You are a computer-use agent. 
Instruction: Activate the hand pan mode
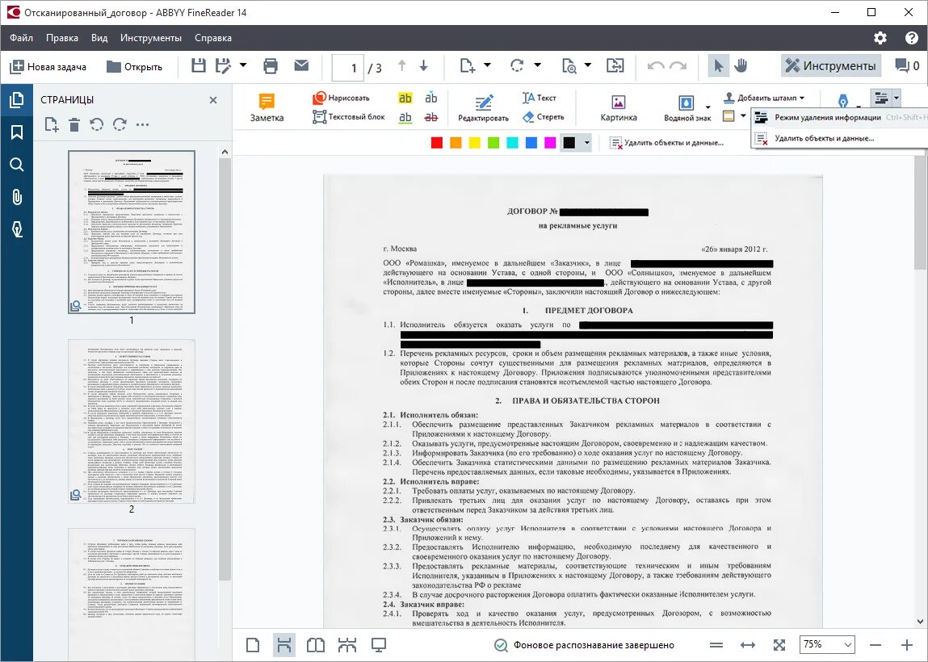741,65
